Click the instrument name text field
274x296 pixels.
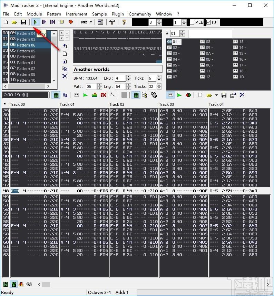[210, 34]
